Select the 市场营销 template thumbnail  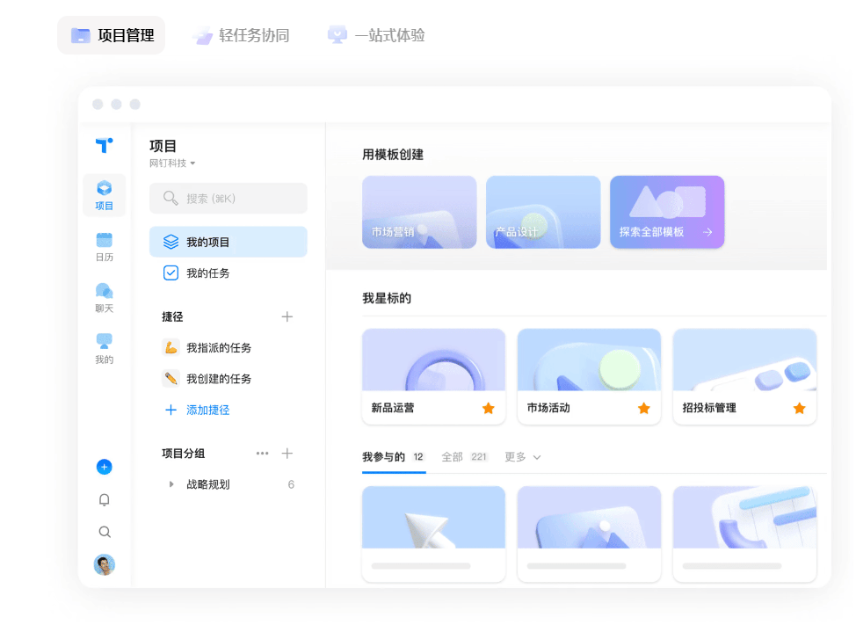click(419, 212)
